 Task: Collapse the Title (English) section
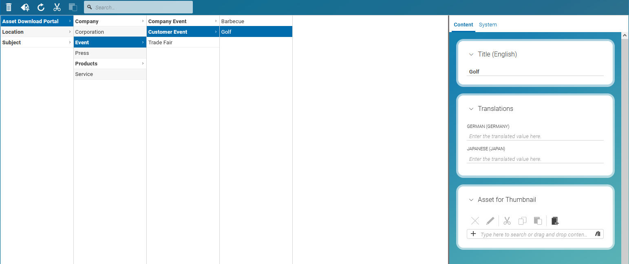[471, 54]
